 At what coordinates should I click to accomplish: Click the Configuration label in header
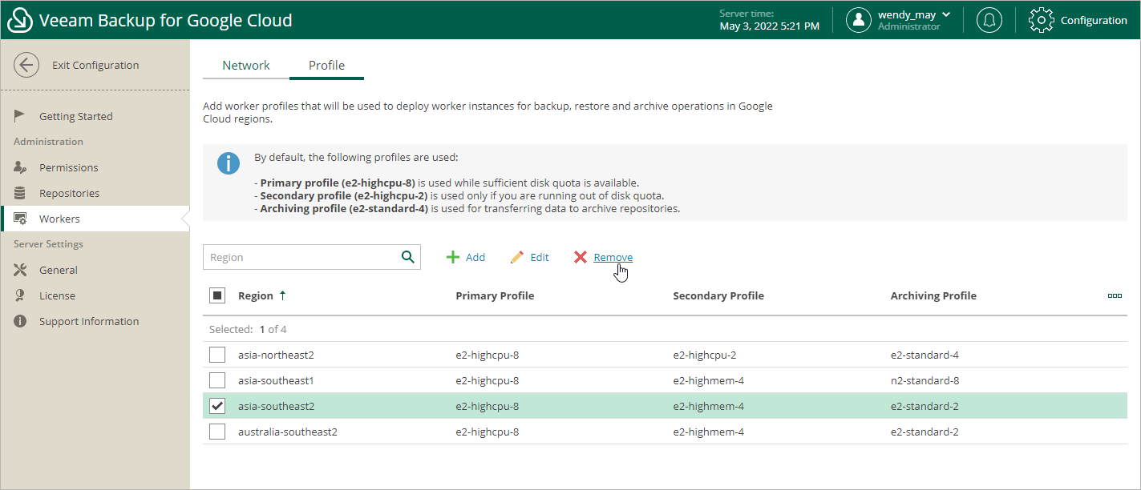click(x=1094, y=20)
